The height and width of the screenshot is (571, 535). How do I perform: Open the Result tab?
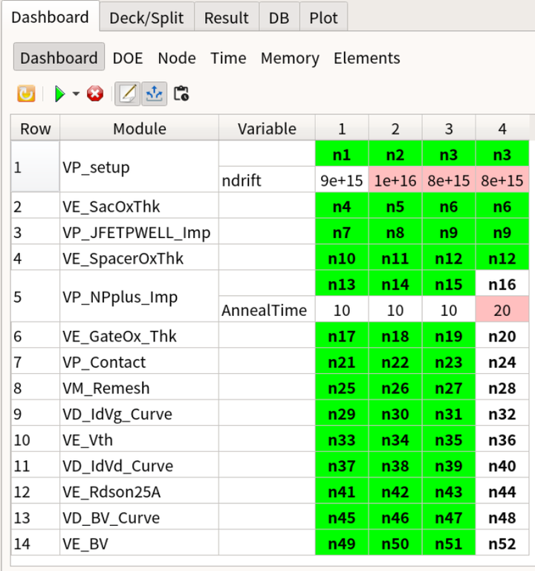(x=227, y=18)
